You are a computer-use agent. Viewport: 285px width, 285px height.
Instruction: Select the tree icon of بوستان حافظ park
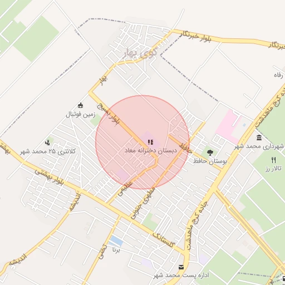pyautogui.click(x=210, y=153)
